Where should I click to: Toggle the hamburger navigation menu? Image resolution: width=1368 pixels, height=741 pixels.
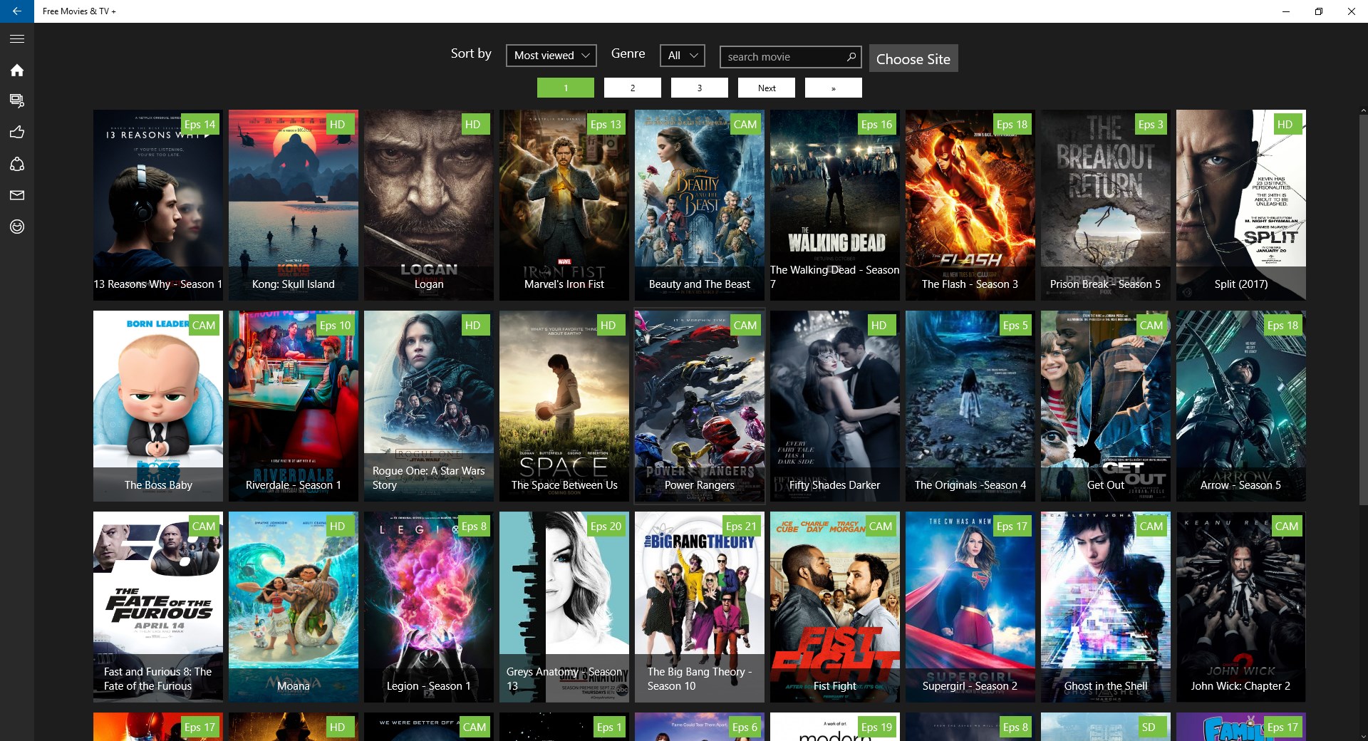[16, 38]
